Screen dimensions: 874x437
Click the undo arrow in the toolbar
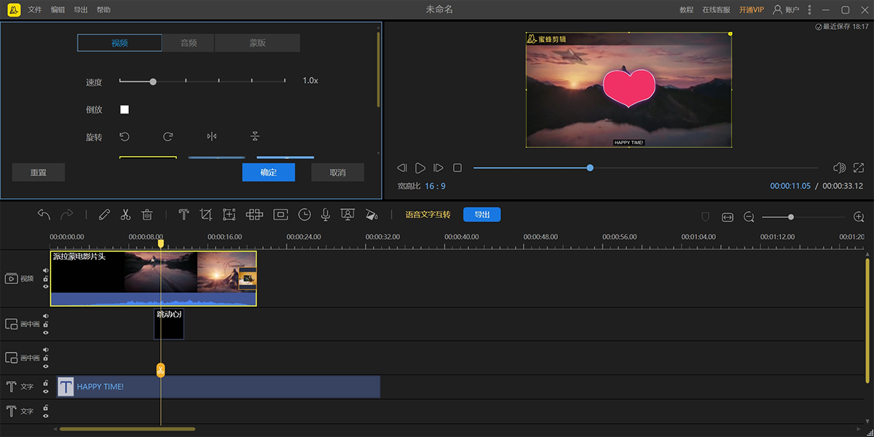point(44,215)
